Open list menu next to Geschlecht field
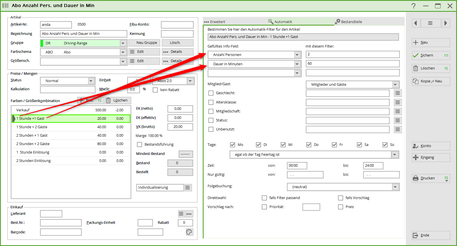The width and height of the screenshot is (457, 246). (x=397, y=93)
